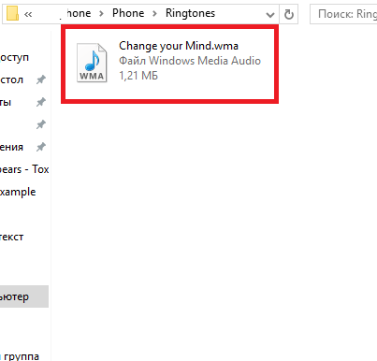Select the sidebar item ending in 'оступ'
This screenshot has width=377, height=361.
point(14,58)
